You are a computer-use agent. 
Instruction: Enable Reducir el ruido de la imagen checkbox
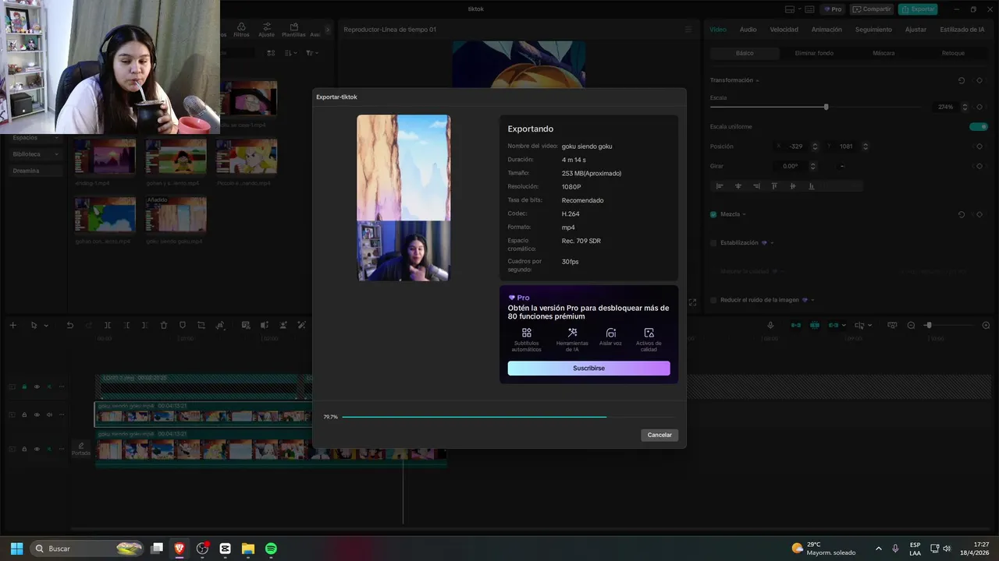[713, 300]
